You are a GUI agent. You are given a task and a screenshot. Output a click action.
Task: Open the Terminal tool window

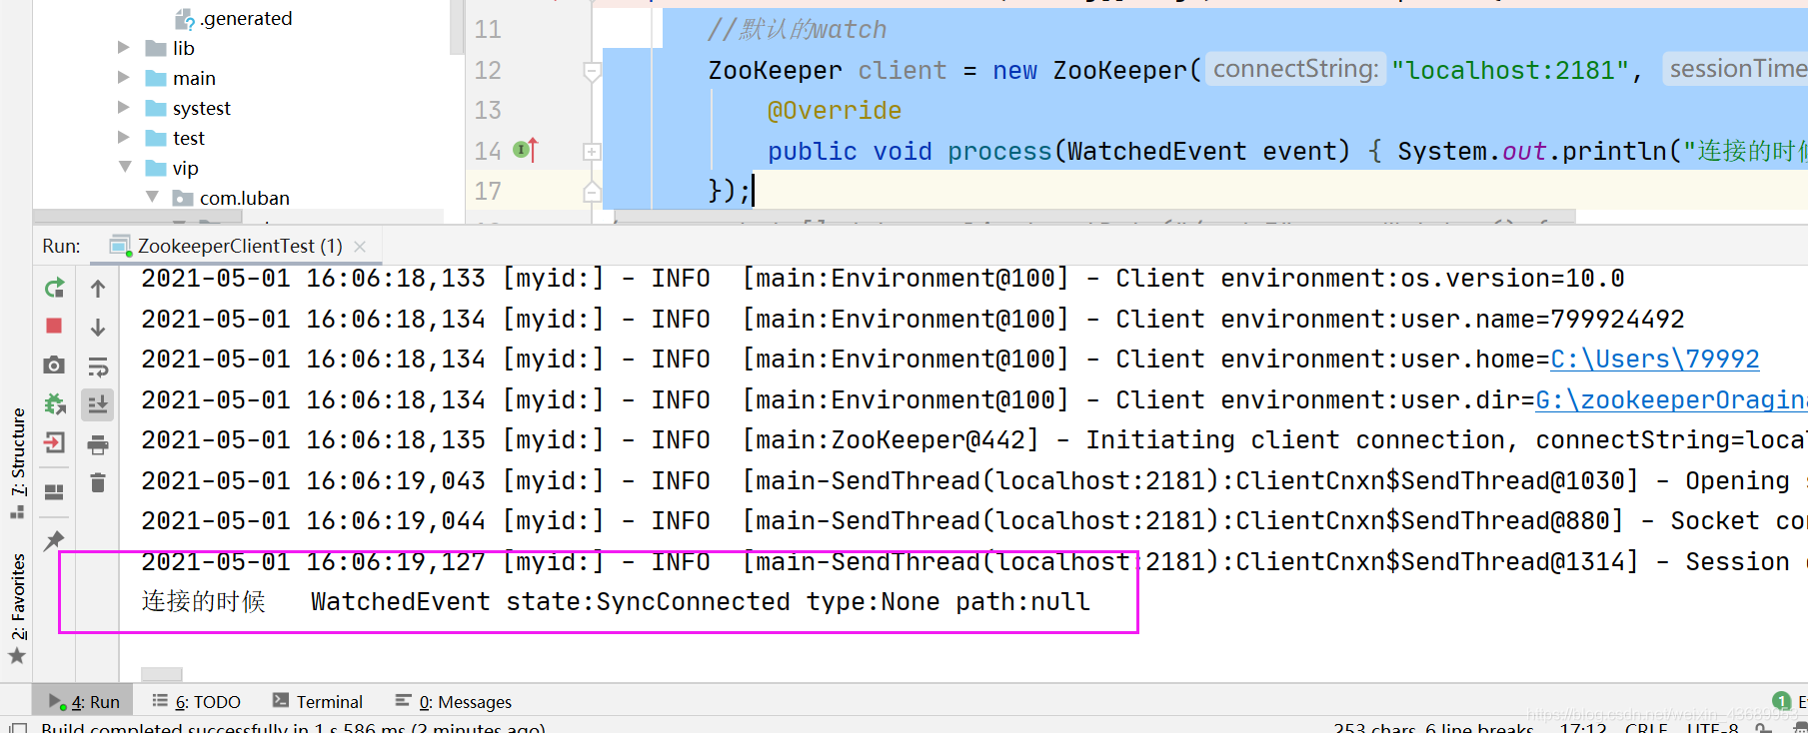click(318, 701)
